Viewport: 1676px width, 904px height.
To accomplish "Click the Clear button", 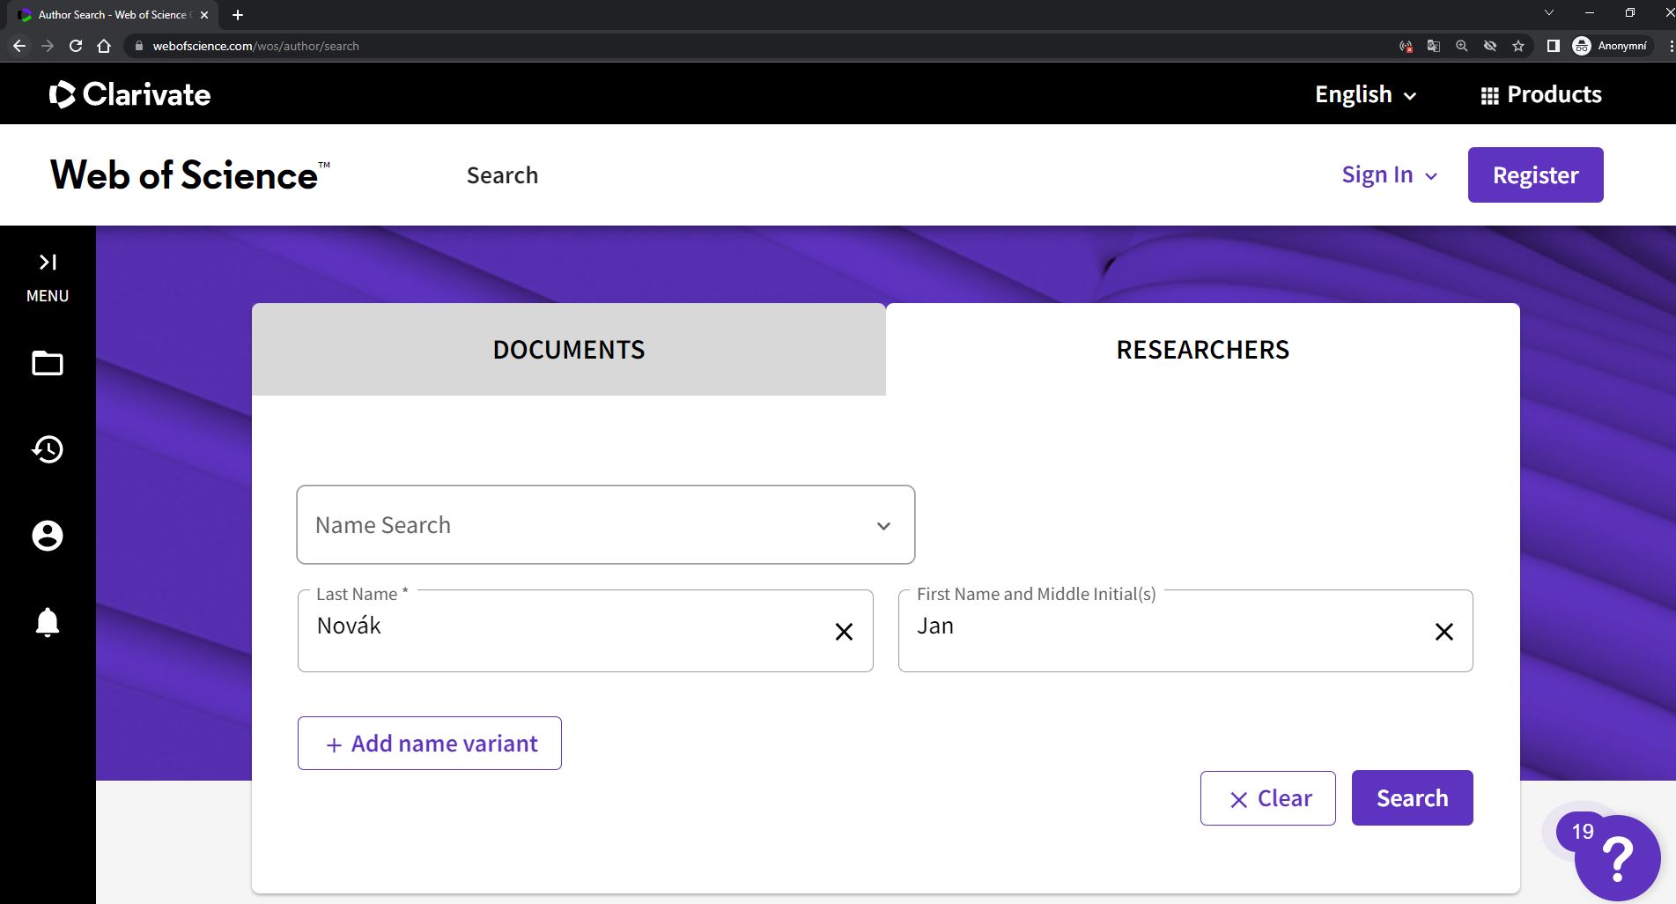I will click(x=1268, y=798).
